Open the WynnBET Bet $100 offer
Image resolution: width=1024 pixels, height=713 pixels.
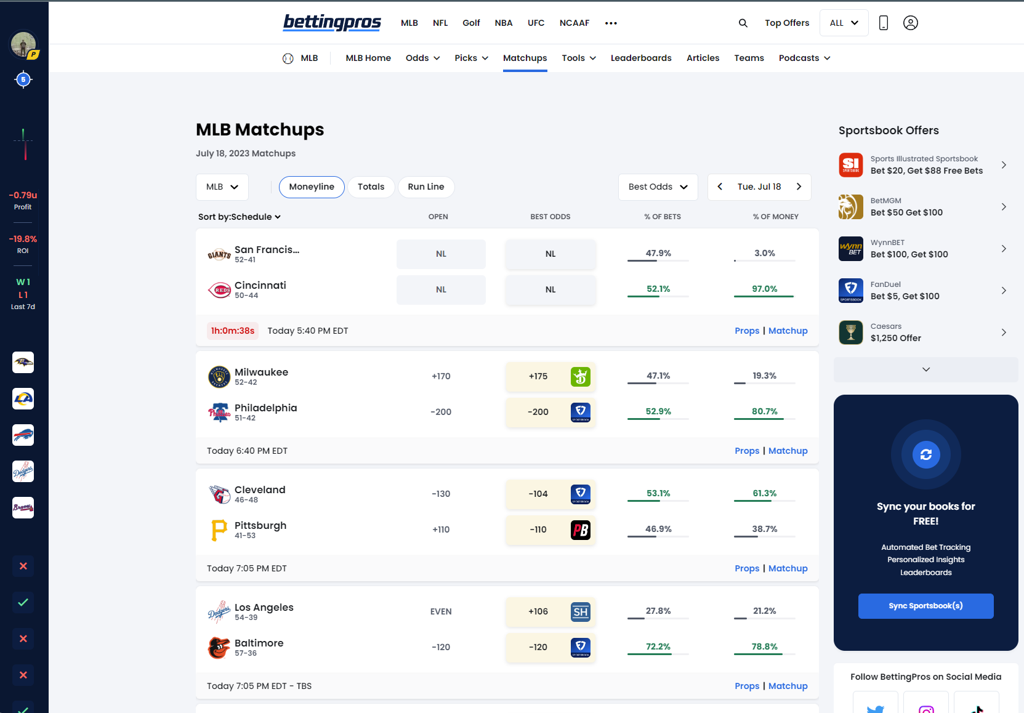click(926, 249)
